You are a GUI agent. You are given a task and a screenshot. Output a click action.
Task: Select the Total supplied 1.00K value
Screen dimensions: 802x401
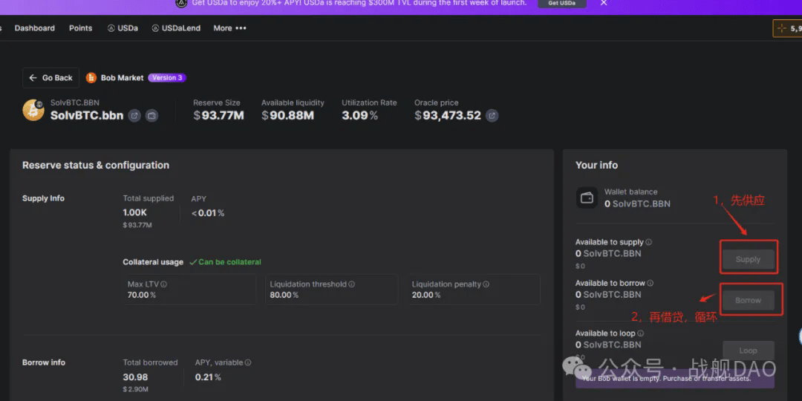[x=135, y=213]
